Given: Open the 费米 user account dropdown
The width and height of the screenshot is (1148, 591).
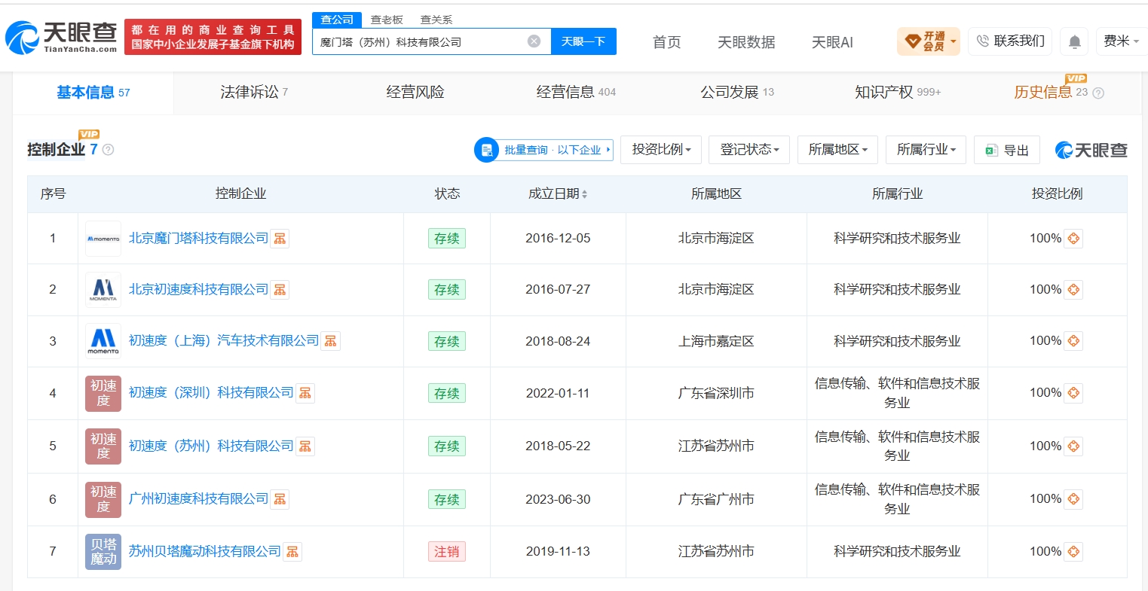Looking at the screenshot, I should click(1121, 41).
